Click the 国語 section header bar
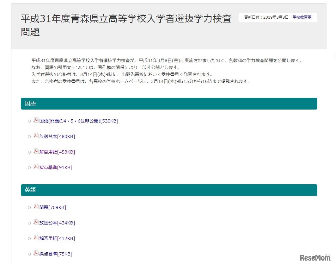 tap(169, 104)
